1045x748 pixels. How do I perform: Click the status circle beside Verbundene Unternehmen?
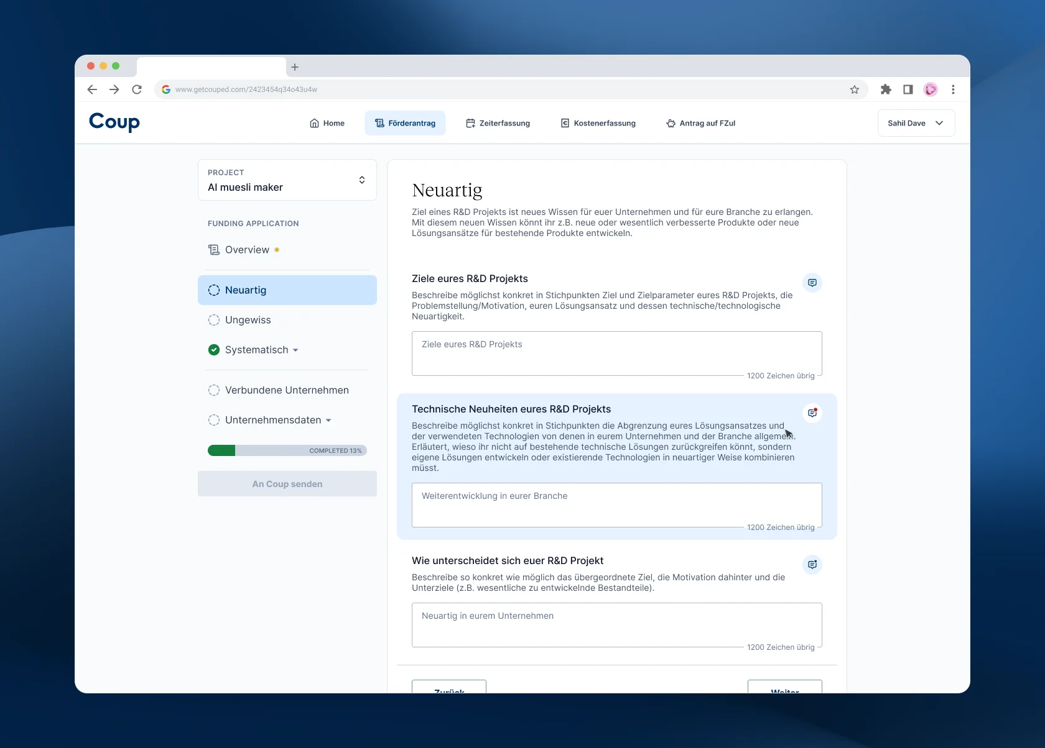[x=214, y=390]
